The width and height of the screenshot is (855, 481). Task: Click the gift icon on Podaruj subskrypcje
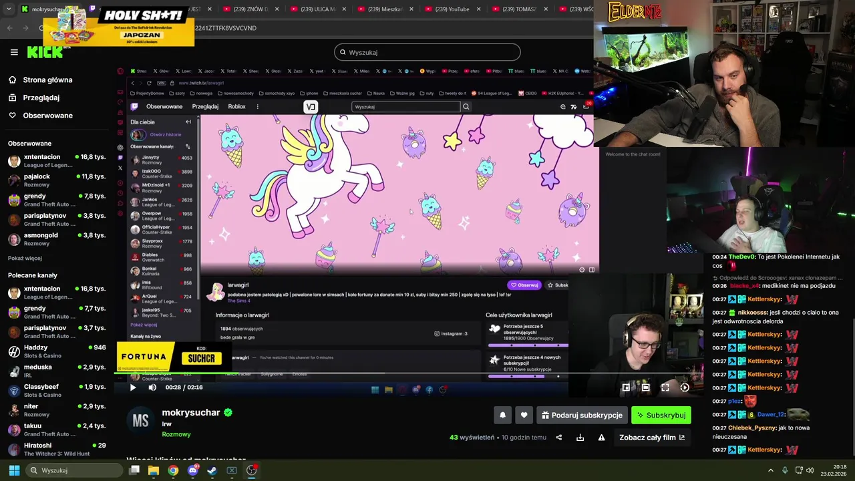coord(545,415)
